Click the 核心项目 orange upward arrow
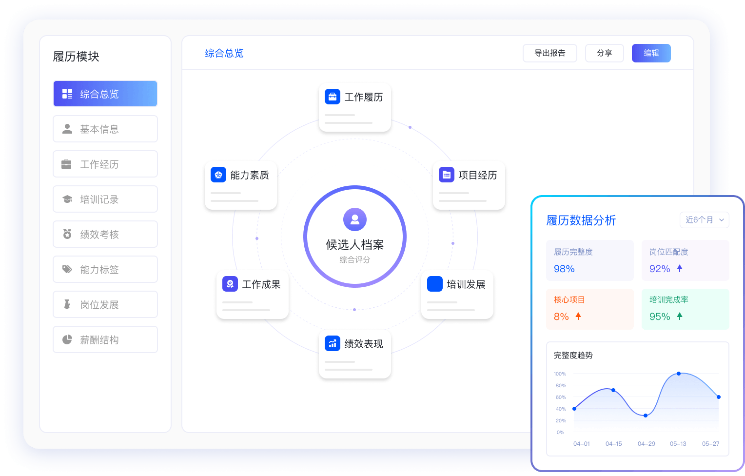Image resolution: width=745 pixels, height=476 pixels. (578, 316)
